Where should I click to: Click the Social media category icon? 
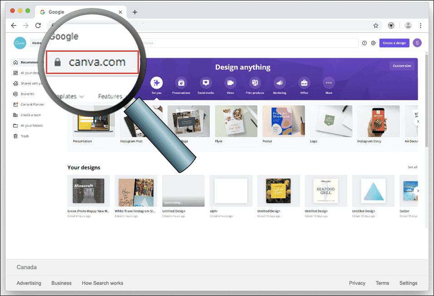point(205,84)
